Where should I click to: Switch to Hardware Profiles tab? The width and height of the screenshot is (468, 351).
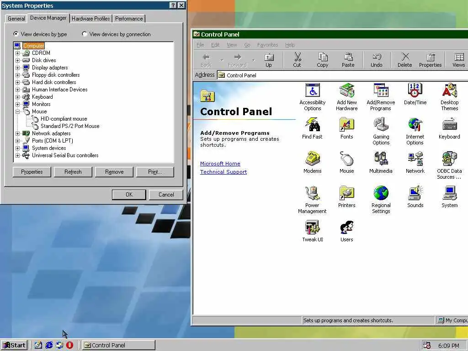click(91, 18)
